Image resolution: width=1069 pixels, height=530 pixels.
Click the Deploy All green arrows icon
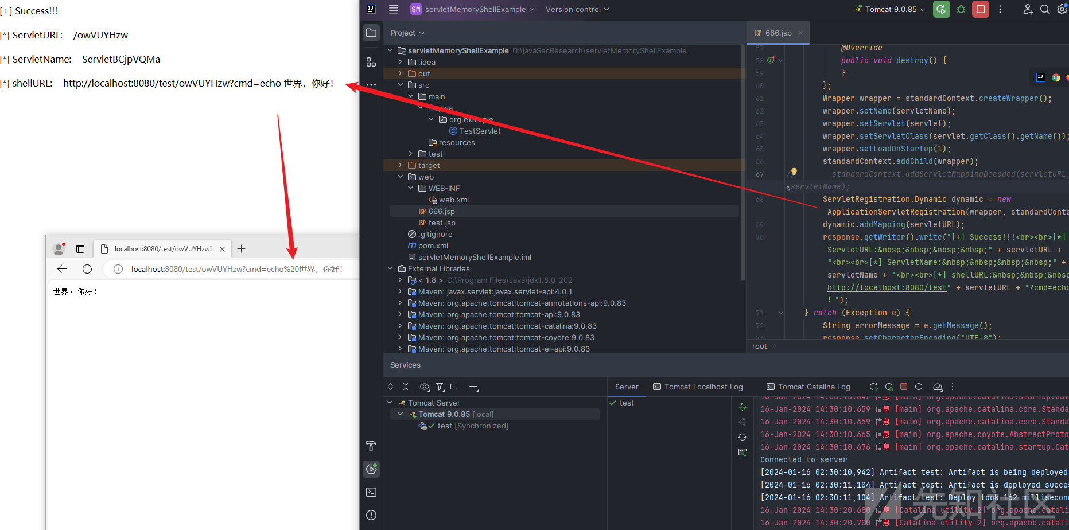tap(743, 407)
